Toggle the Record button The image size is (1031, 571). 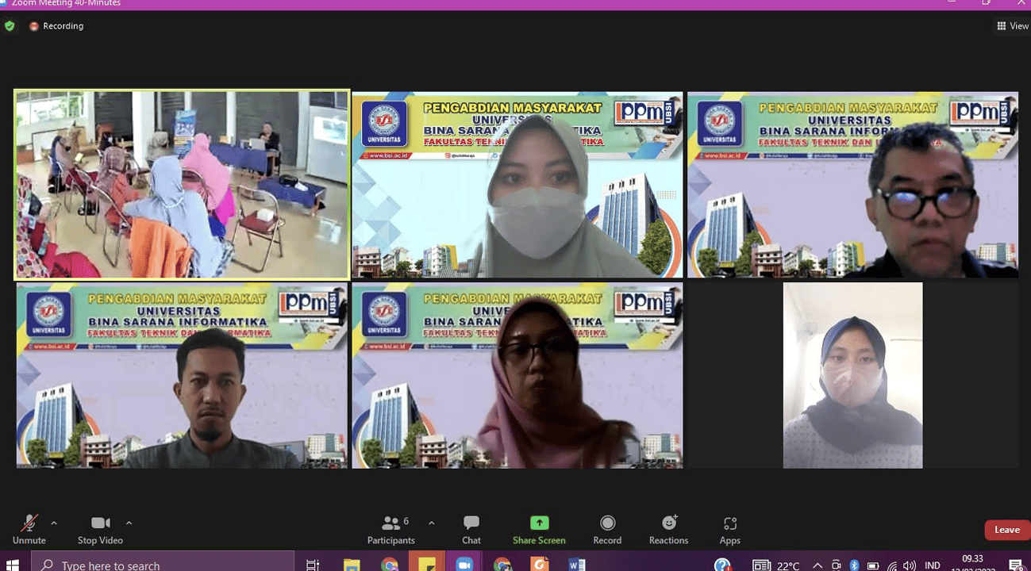pos(607,529)
